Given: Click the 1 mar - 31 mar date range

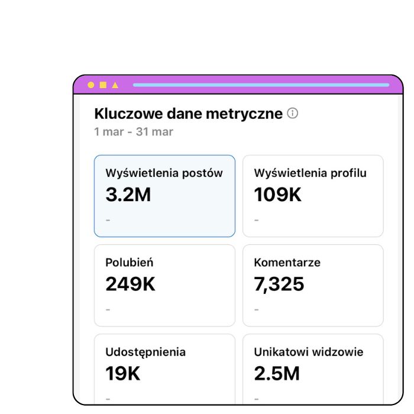Looking at the screenshot, I should pyautogui.click(x=134, y=131).
